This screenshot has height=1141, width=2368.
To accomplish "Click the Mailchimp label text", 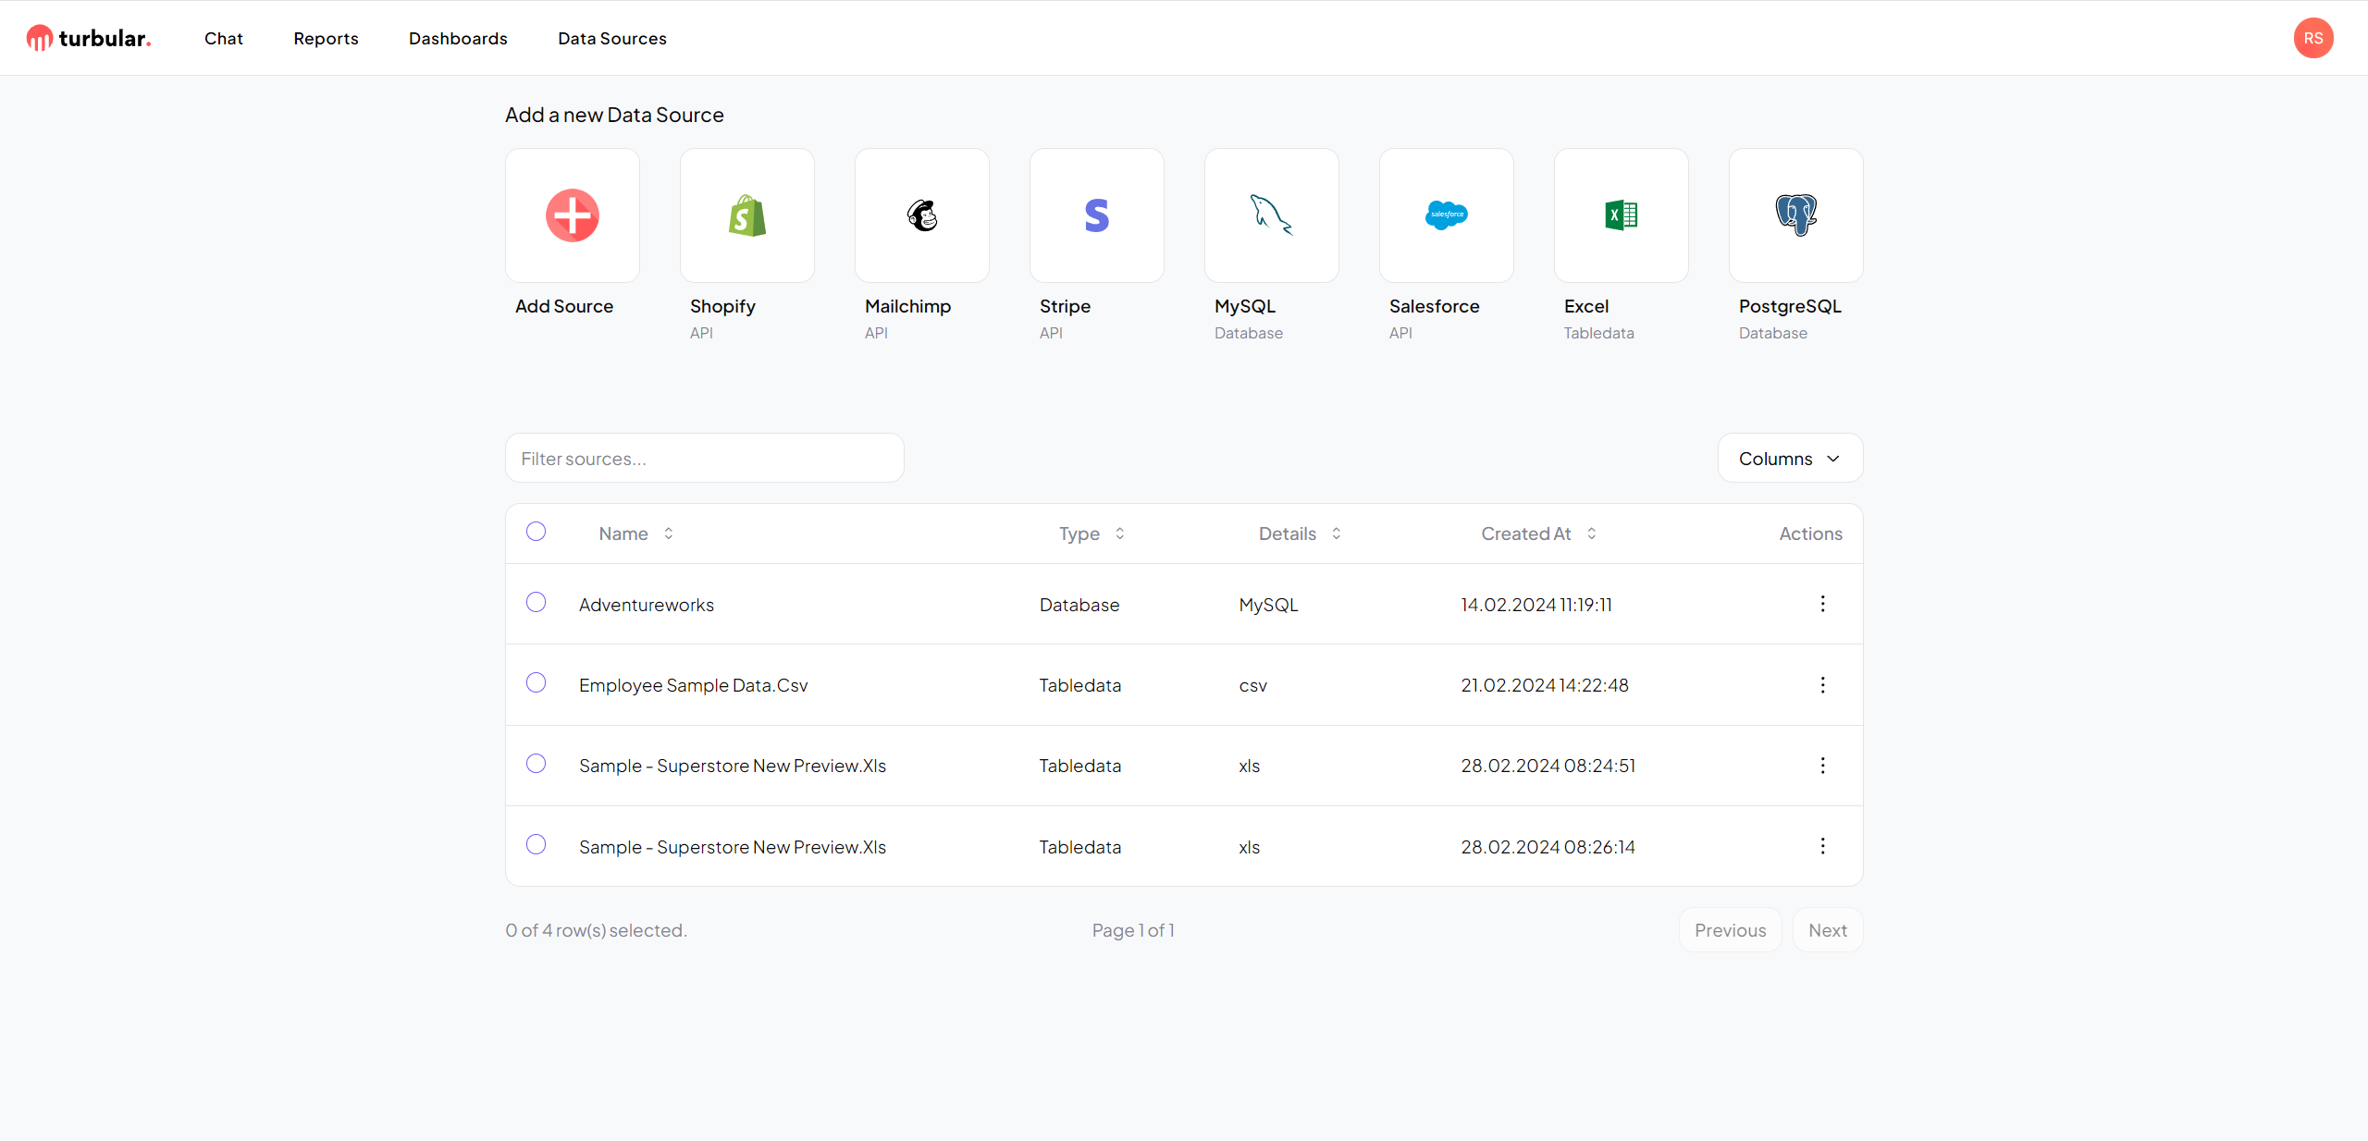I will pos(907,306).
